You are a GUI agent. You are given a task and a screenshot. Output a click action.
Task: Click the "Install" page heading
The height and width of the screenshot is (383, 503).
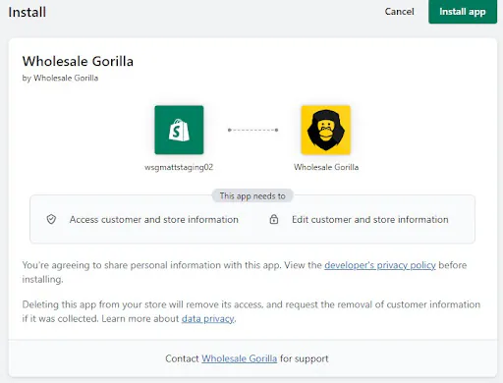tap(28, 13)
